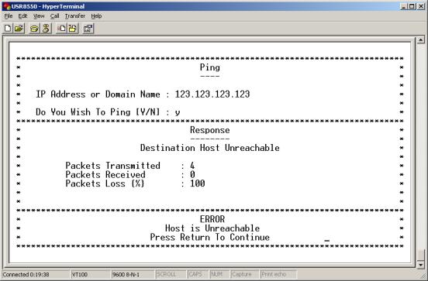Click 'Press Return To Continue' prompt
Image resolution: width=428 pixels, height=281 pixels.
209,237
